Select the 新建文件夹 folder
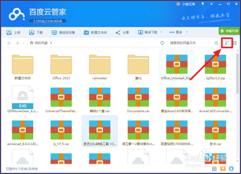This screenshot has width=241, height=174. [x=23, y=67]
